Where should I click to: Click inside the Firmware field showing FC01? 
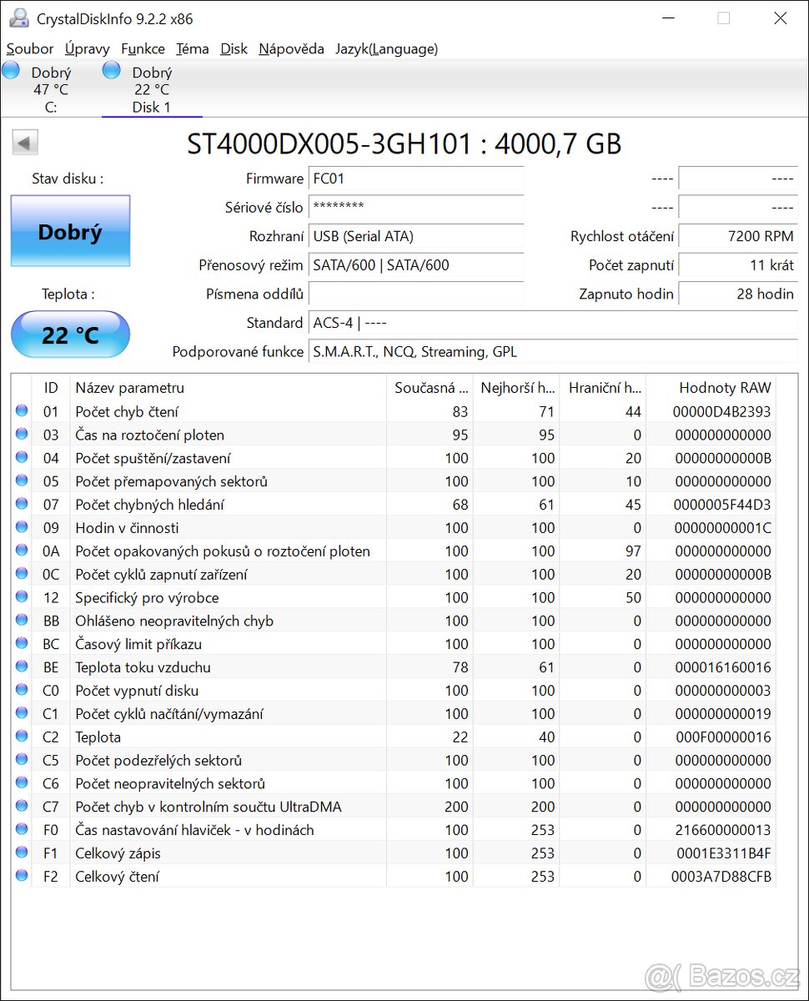415,179
